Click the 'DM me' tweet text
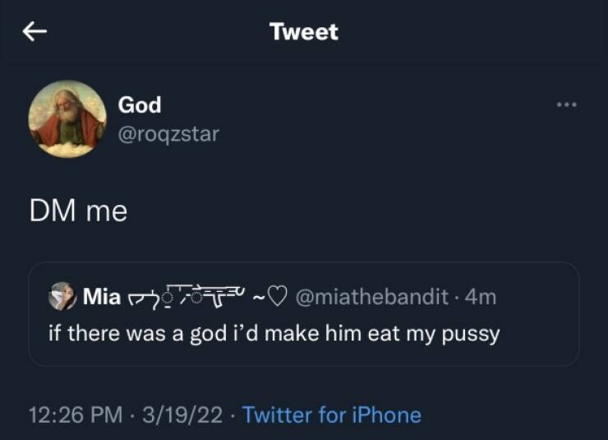This screenshot has width=608, height=440. coord(79,211)
